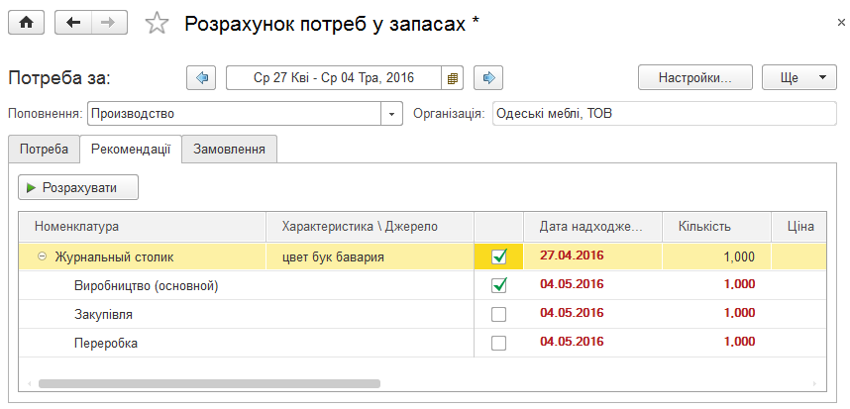Select the Виробництво (основной) row
Image resolution: width=850 pixels, height=409 pixels.
[x=422, y=285]
